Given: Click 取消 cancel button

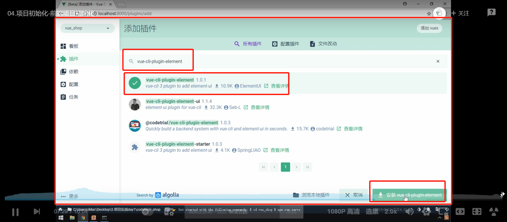Looking at the screenshot, I should 354,195.
